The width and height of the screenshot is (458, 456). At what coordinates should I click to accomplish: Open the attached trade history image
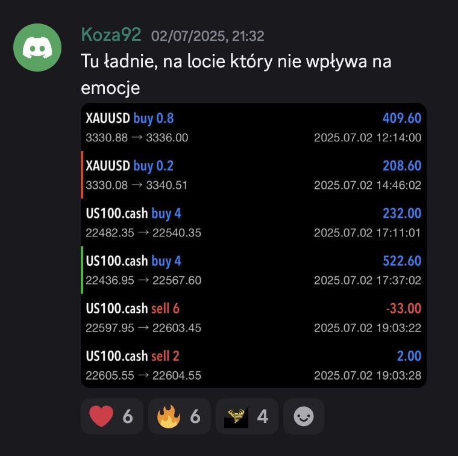tap(254, 245)
